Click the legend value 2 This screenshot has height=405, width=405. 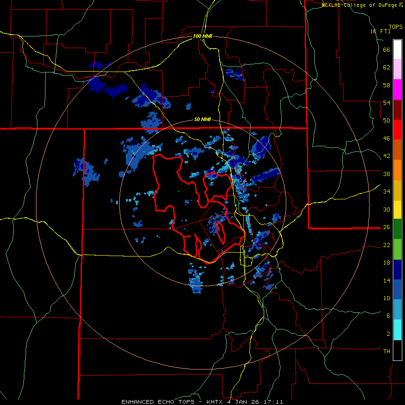coord(388,334)
